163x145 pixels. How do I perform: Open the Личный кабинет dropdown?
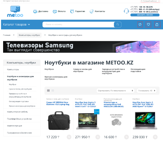(150, 1)
